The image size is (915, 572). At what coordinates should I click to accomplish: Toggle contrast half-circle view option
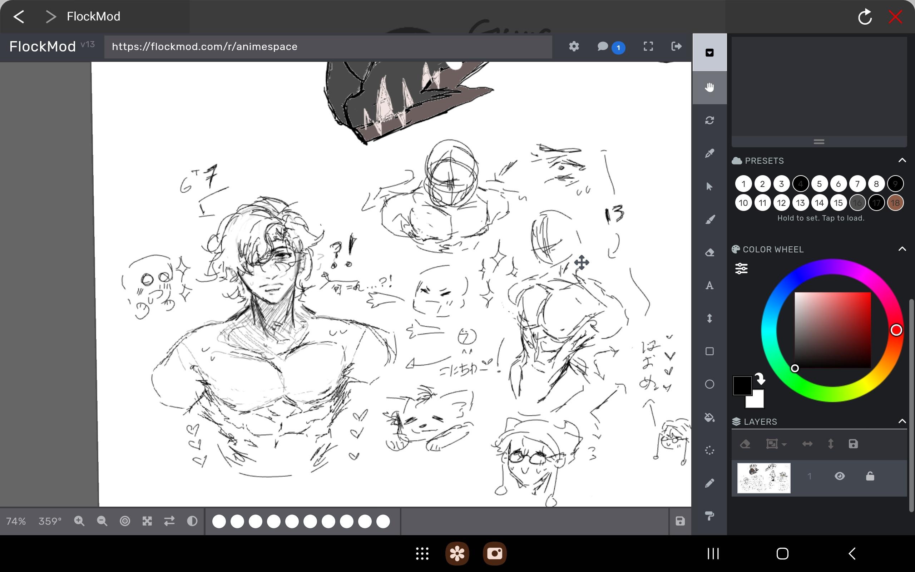click(x=192, y=521)
